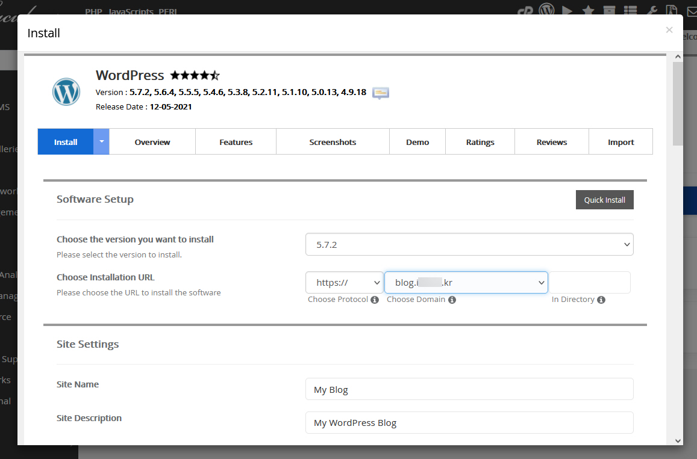Click the WordPress logo in the install dialog
697x459 pixels.
click(x=66, y=92)
